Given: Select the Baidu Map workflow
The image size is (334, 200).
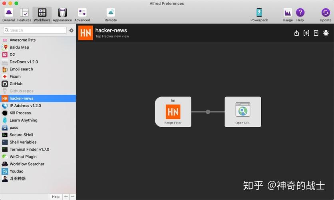Looking at the screenshot, I should coord(38,47).
